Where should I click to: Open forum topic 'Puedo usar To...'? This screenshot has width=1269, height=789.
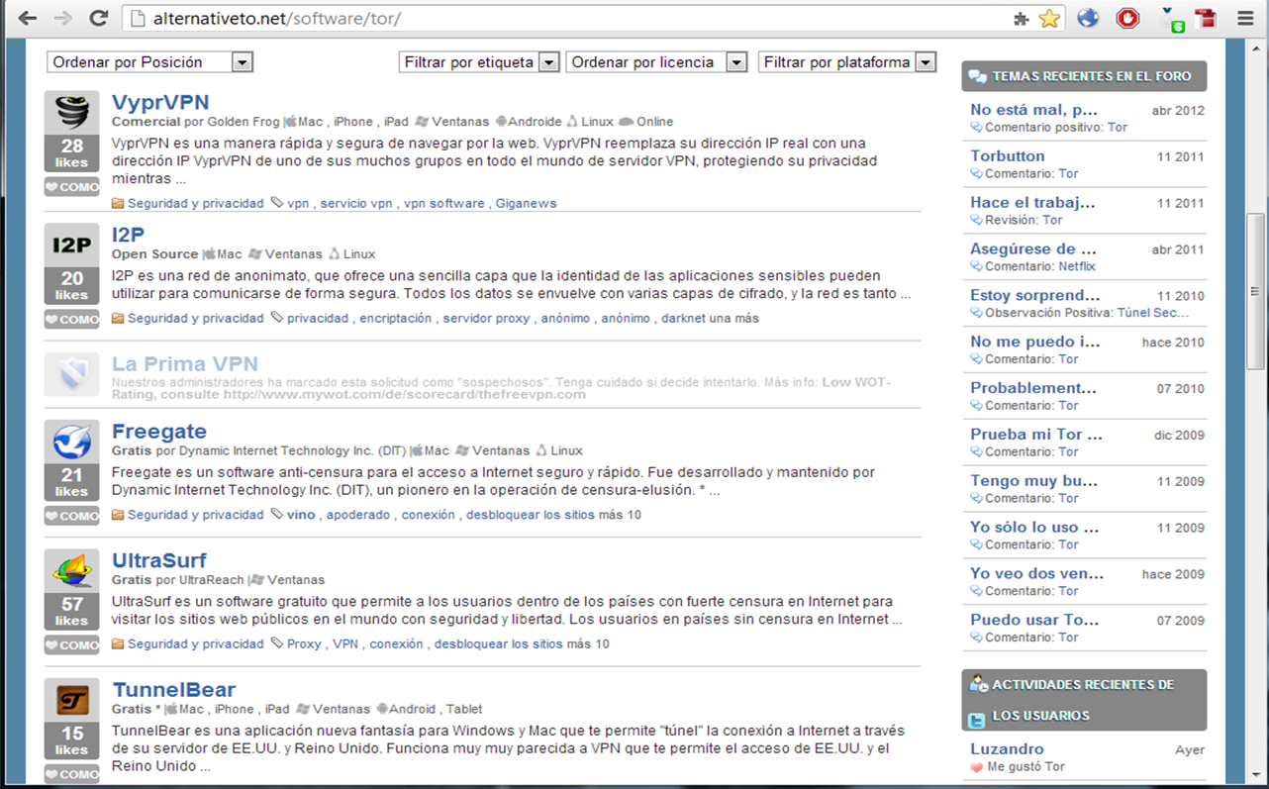pyautogui.click(x=1034, y=620)
